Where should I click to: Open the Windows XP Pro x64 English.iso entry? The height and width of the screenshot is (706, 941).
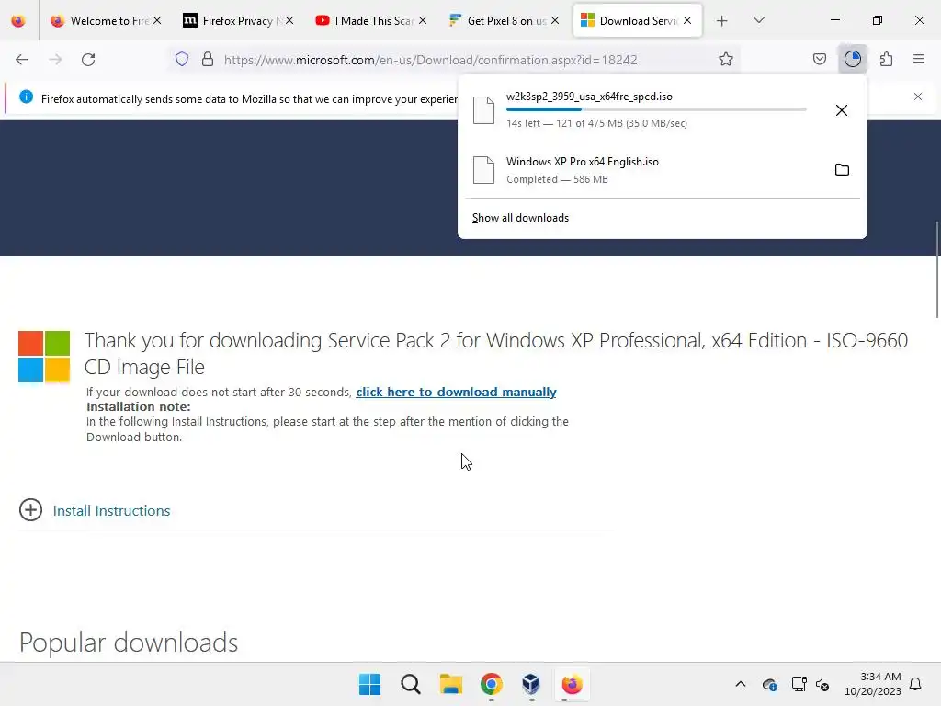(663, 170)
